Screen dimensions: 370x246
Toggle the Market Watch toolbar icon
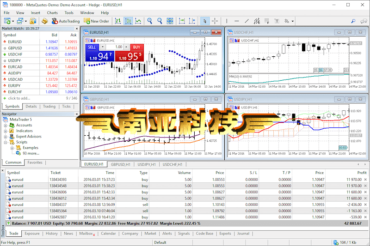pos(33,21)
